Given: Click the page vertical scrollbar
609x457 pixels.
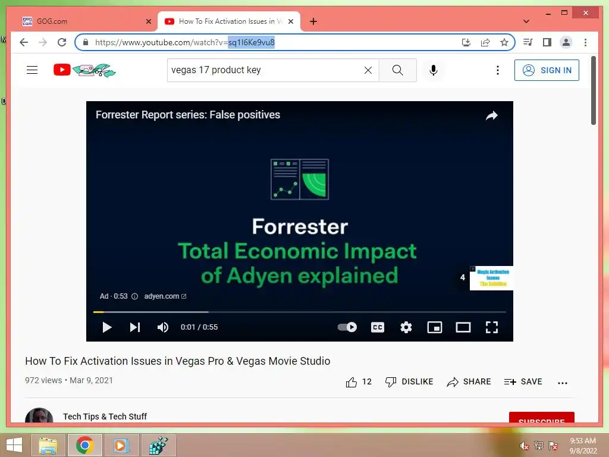Looking at the screenshot, I should (x=594, y=90).
